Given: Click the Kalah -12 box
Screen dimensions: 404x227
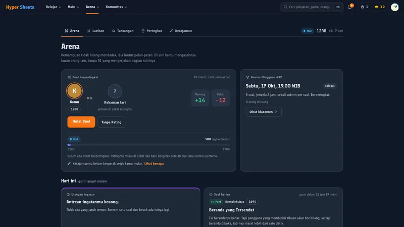Looking at the screenshot, I should pyautogui.click(x=221, y=98).
